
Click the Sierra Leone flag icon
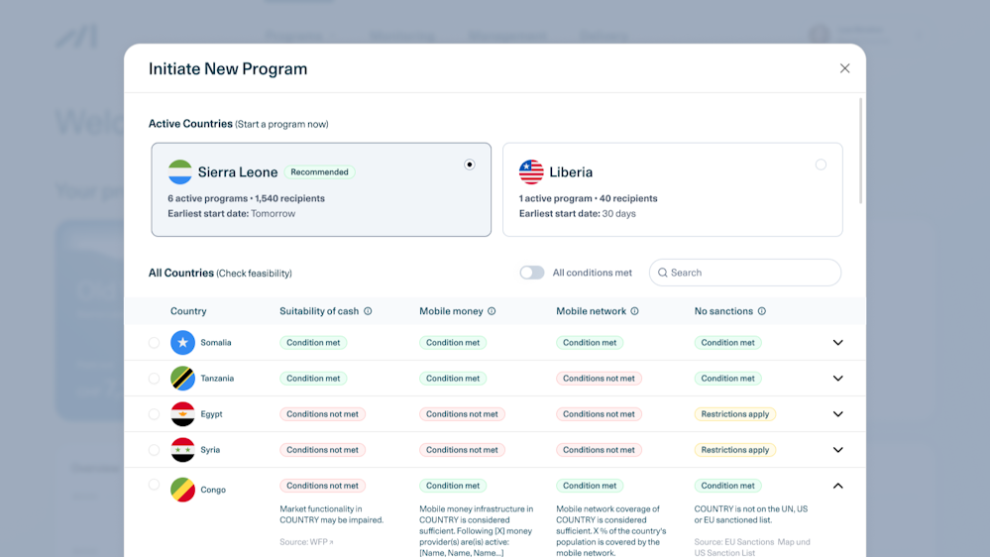179,172
